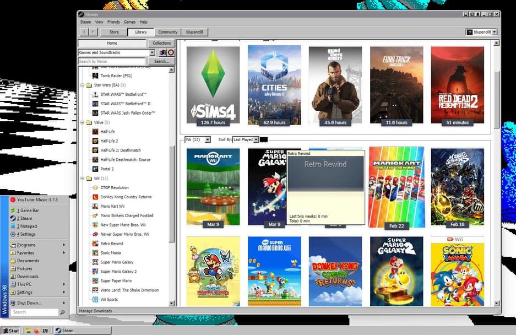This screenshot has height=335, width=516.
Task: Click the Search by Name input field
Action: [x=112, y=61]
